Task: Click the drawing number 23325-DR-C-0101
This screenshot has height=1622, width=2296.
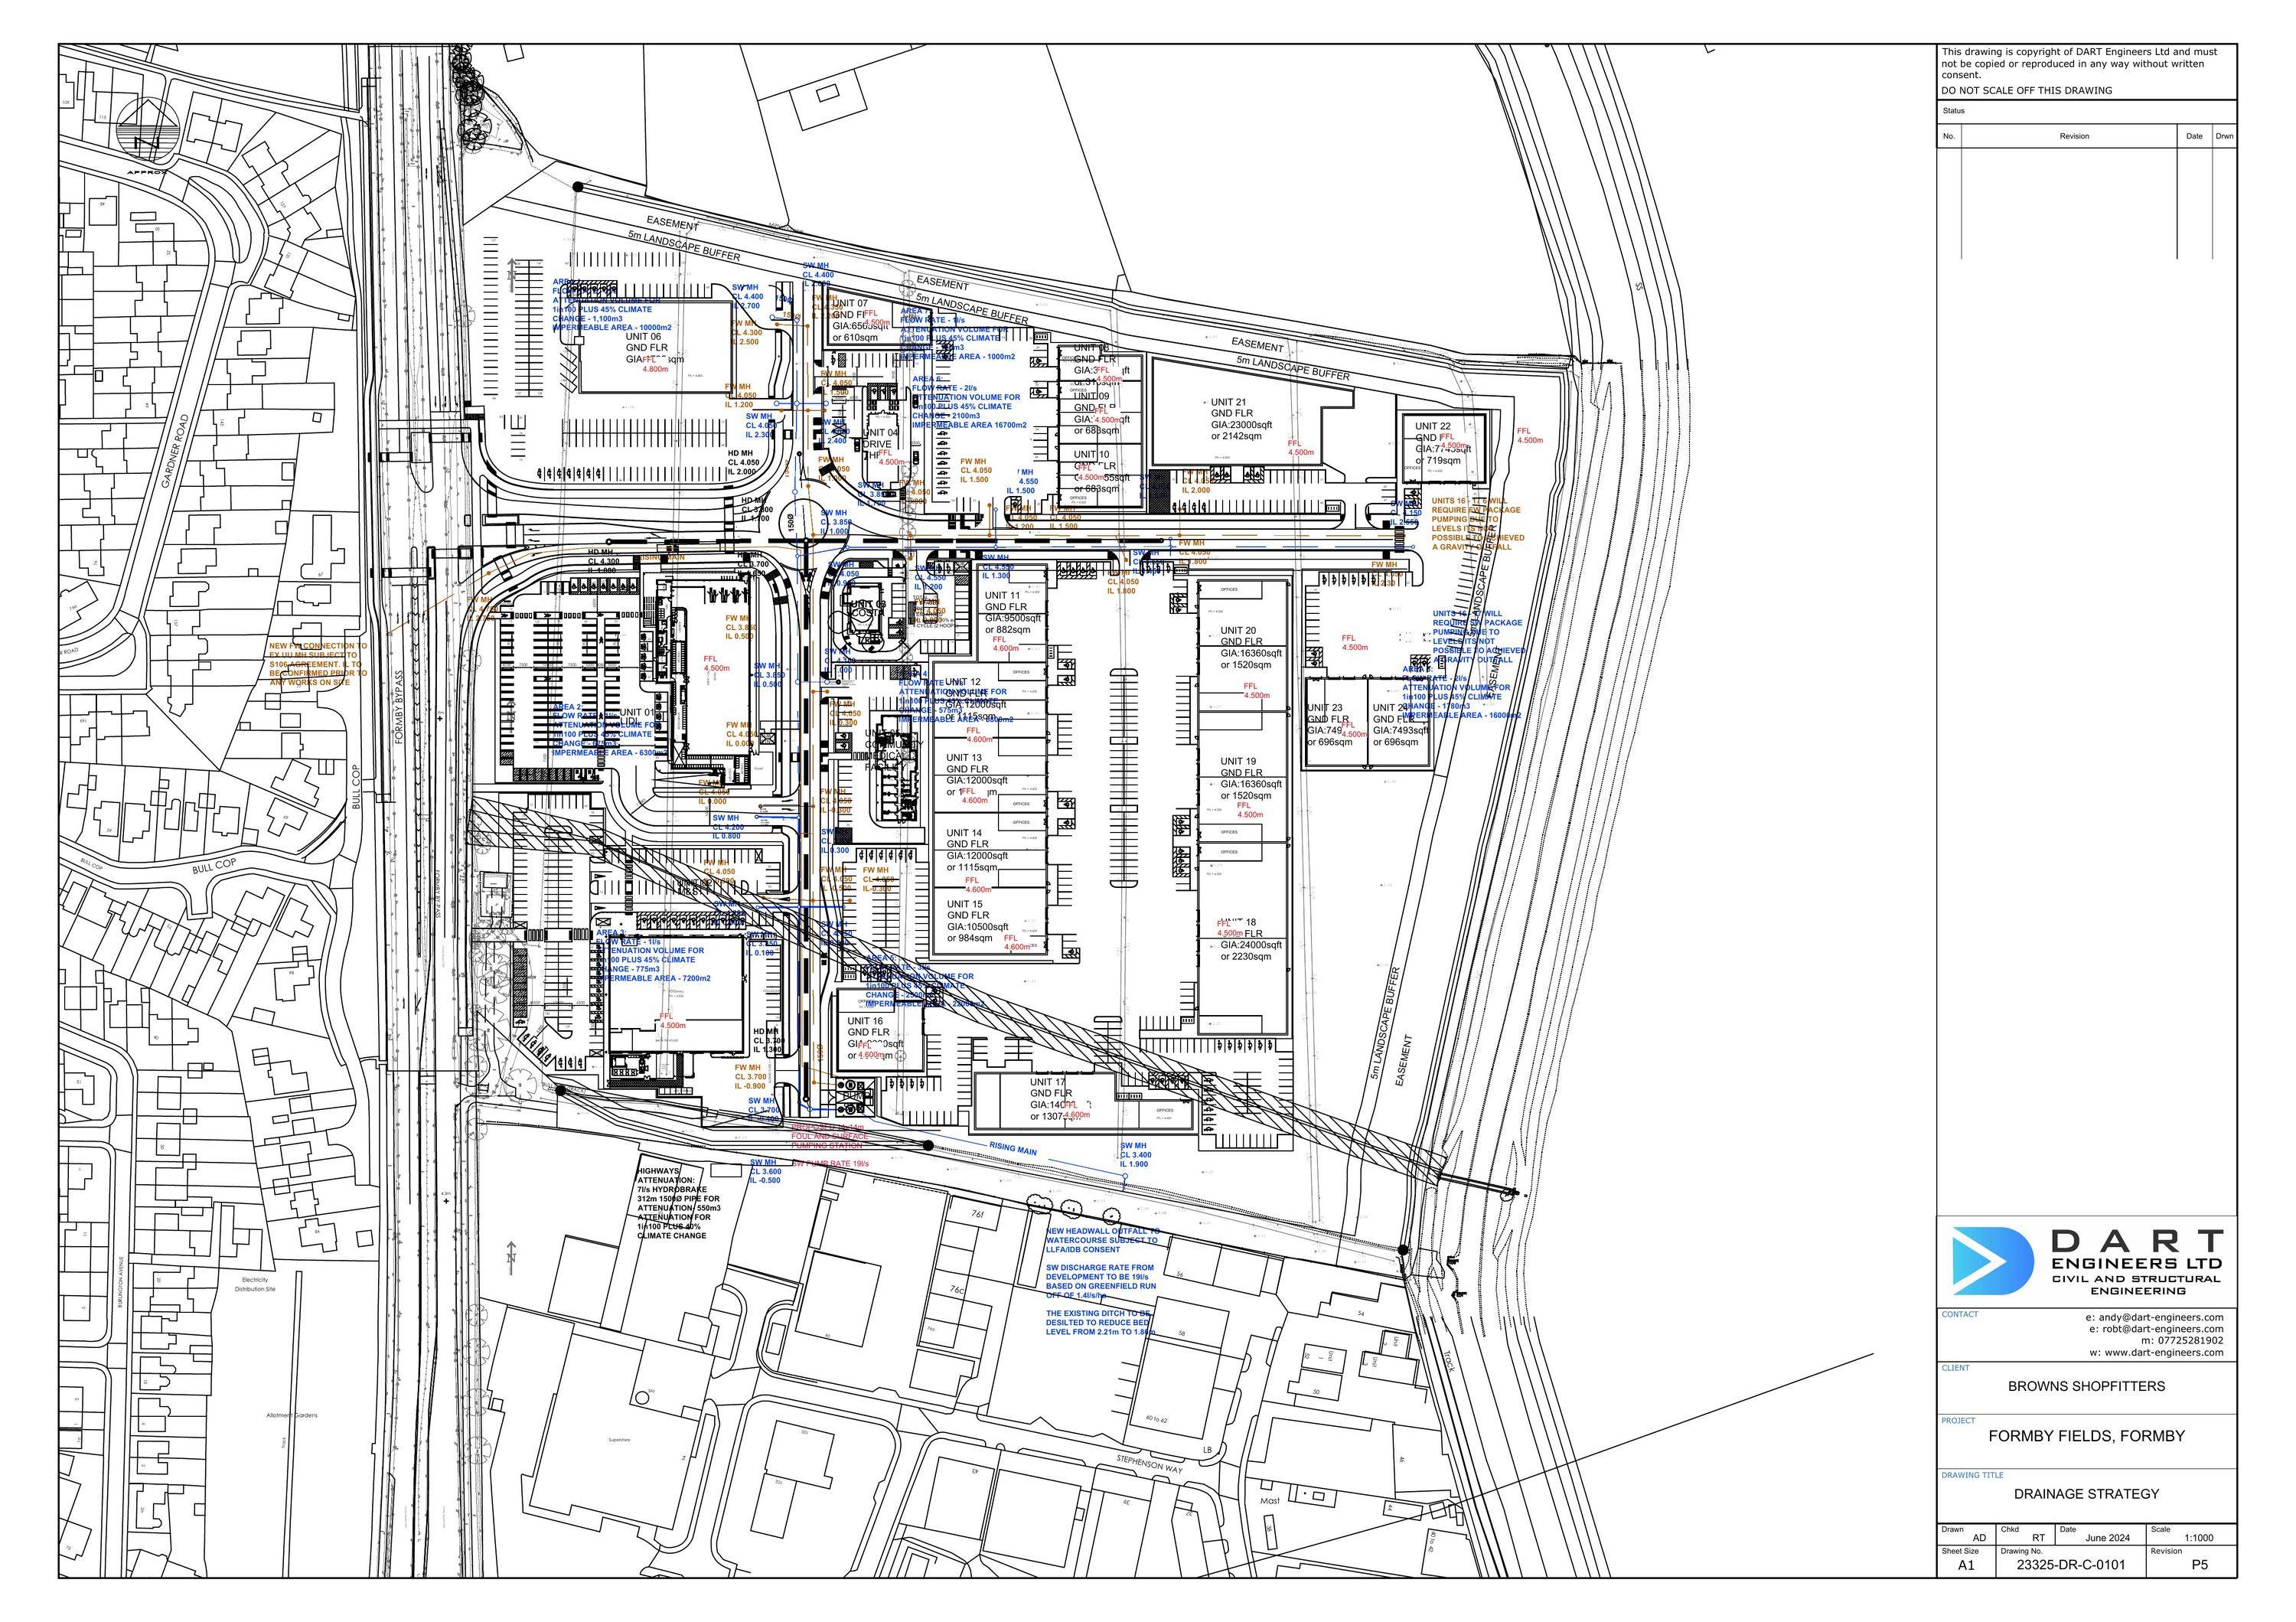Action: click(x=2071, y=1565)
